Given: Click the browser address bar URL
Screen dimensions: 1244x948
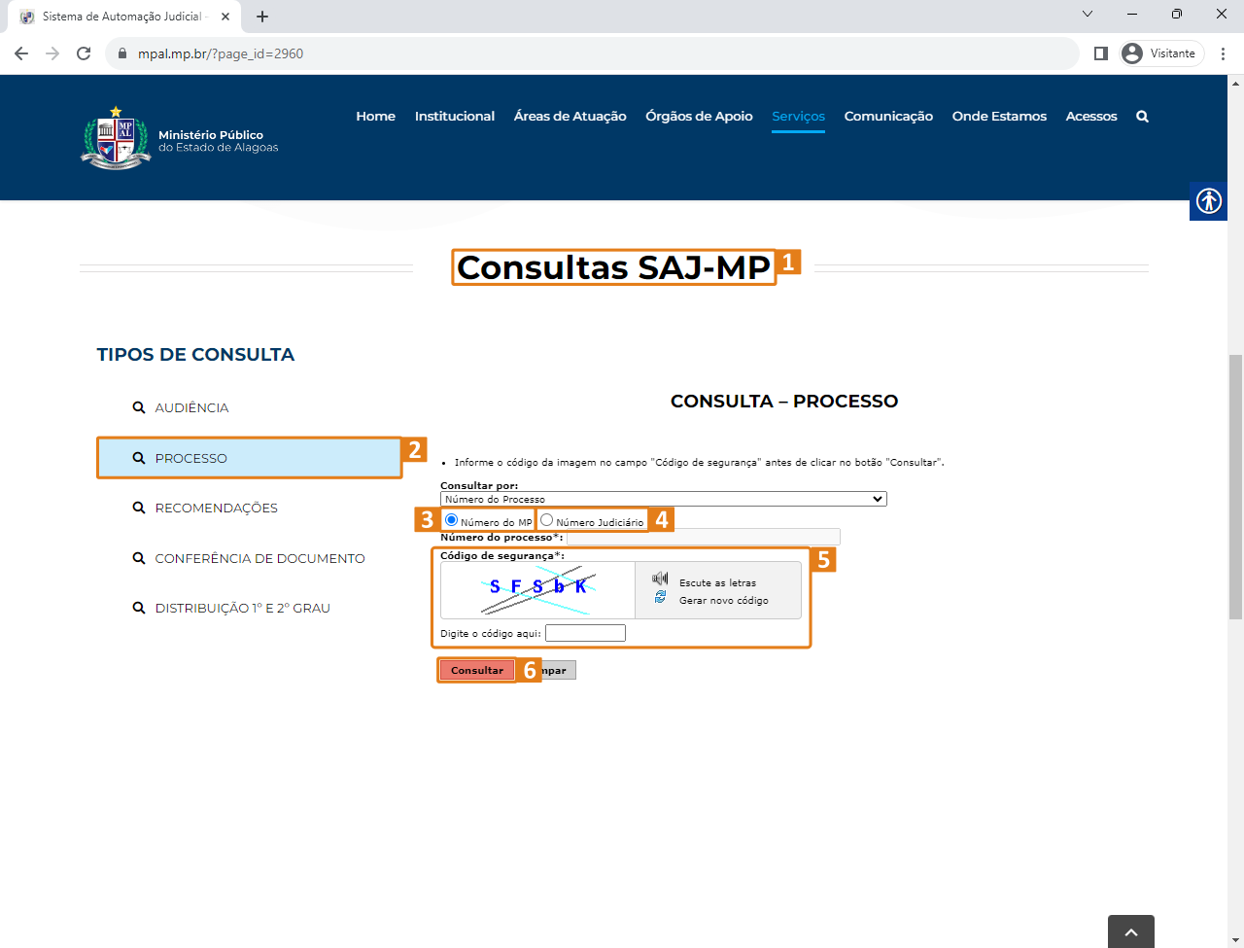Looking at the screenshot, I should [x=221, y=53].
